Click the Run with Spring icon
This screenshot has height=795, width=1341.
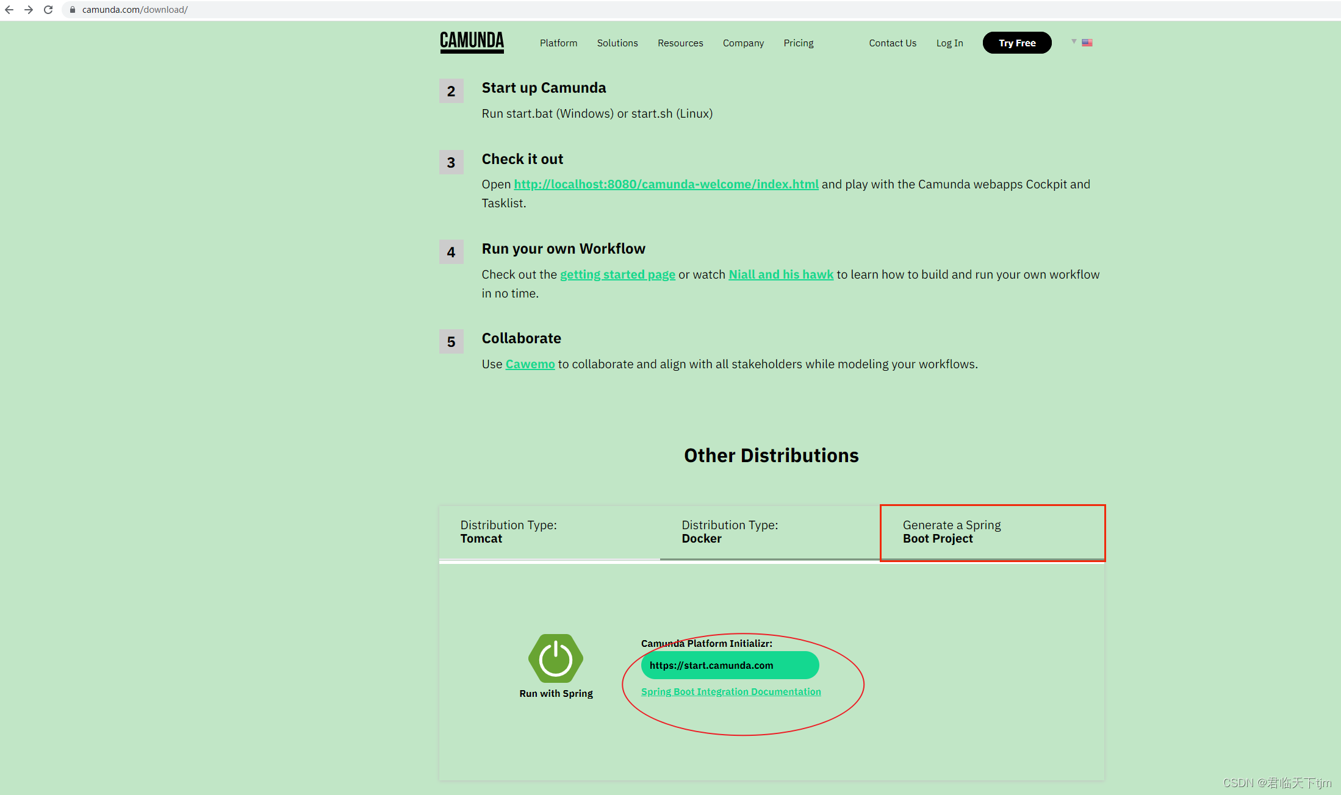coord(555,658)
